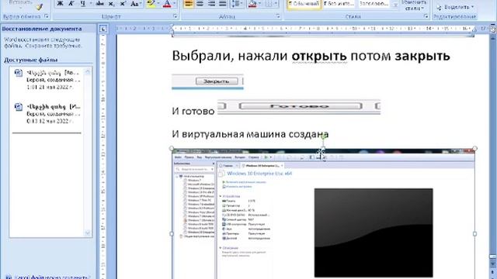Click the recovered files list scroll-down arrow
The width and height of the screenshot is (497, 279).
[88, 233]
